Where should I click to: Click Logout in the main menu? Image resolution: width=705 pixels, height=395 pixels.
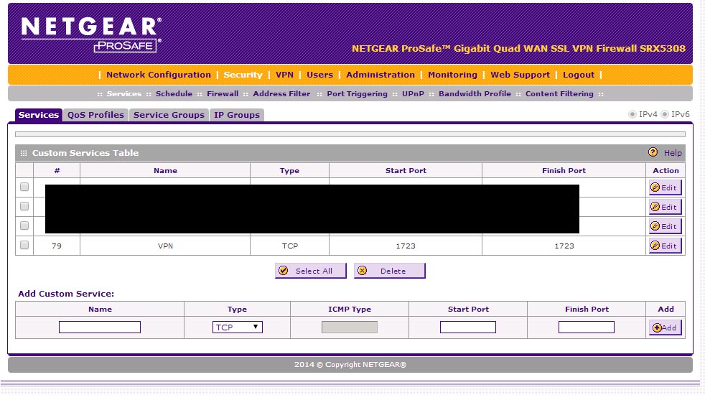[578, 75]
